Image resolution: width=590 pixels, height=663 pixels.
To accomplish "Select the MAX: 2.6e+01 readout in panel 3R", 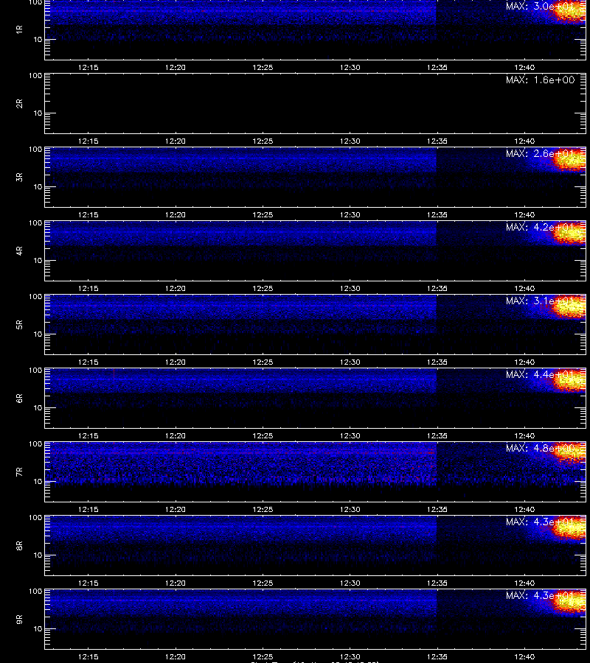I will (540, 153).
